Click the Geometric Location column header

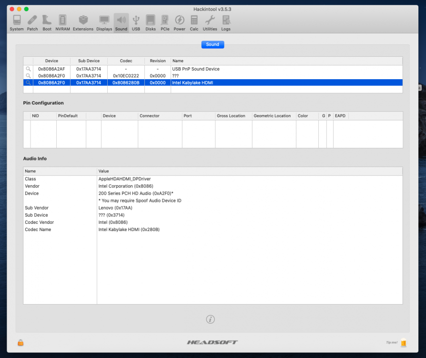274,116
